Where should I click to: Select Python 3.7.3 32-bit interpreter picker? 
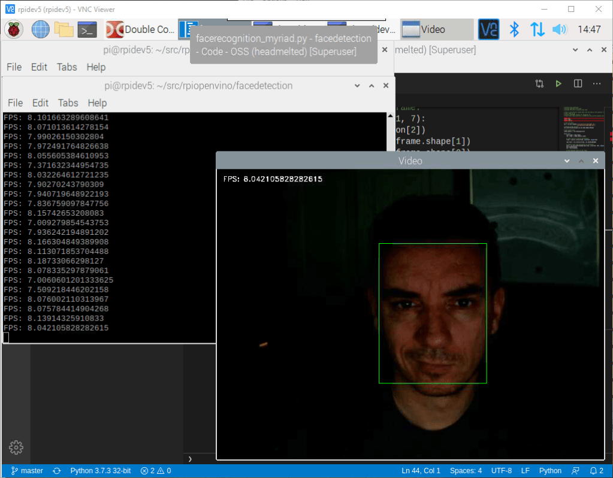(x=100, y=471)
